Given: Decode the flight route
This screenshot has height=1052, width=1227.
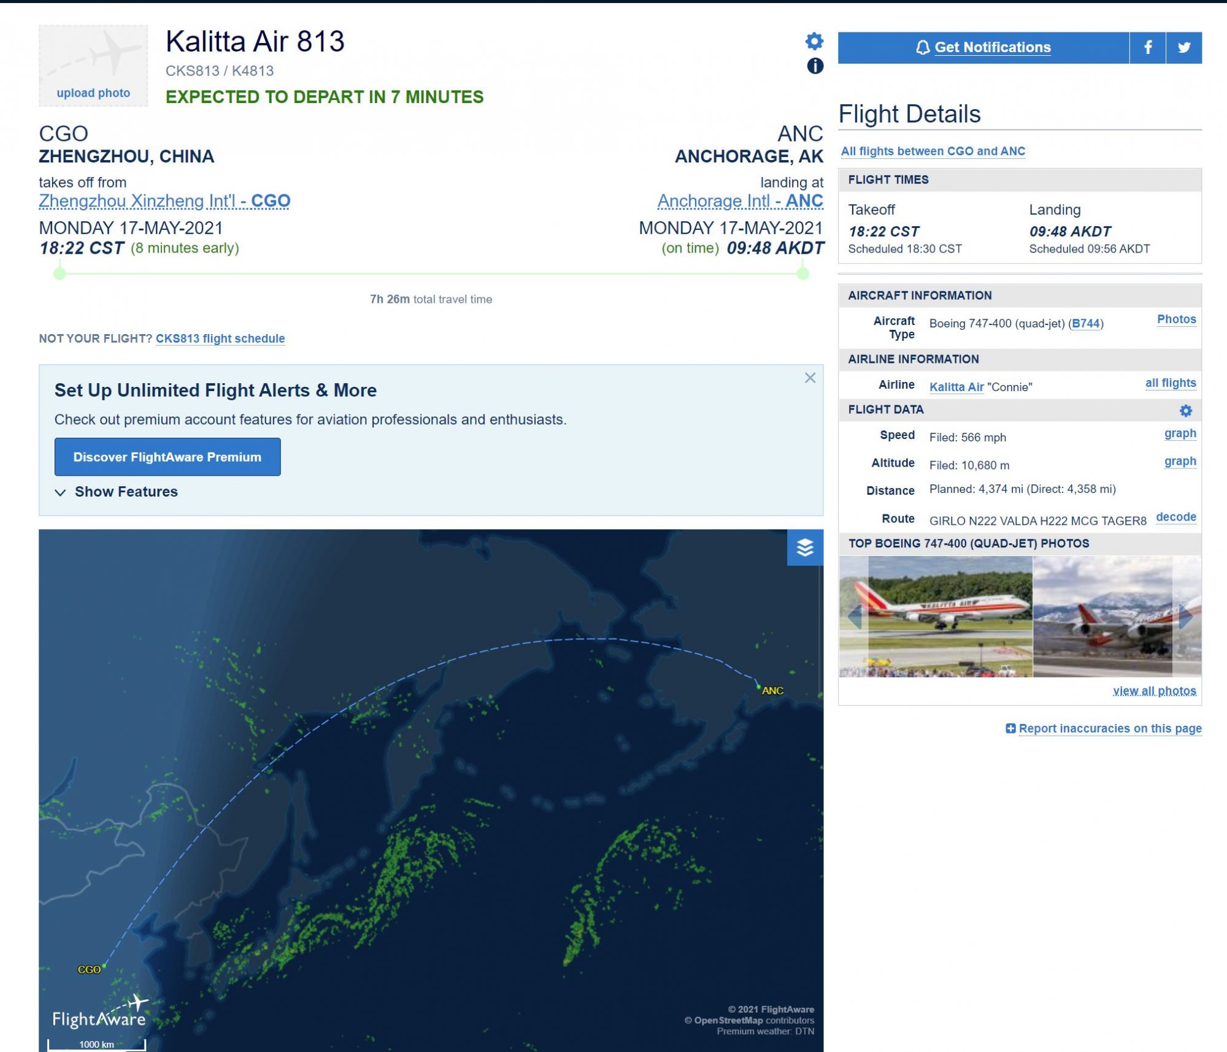Looking at the screenshot, I should (1175, 517).
